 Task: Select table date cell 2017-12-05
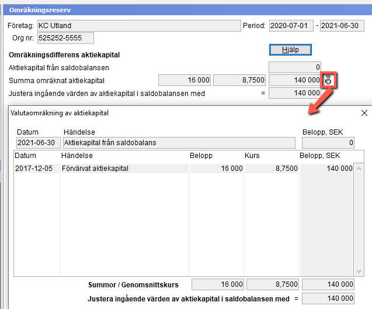[x=37, y=169]
